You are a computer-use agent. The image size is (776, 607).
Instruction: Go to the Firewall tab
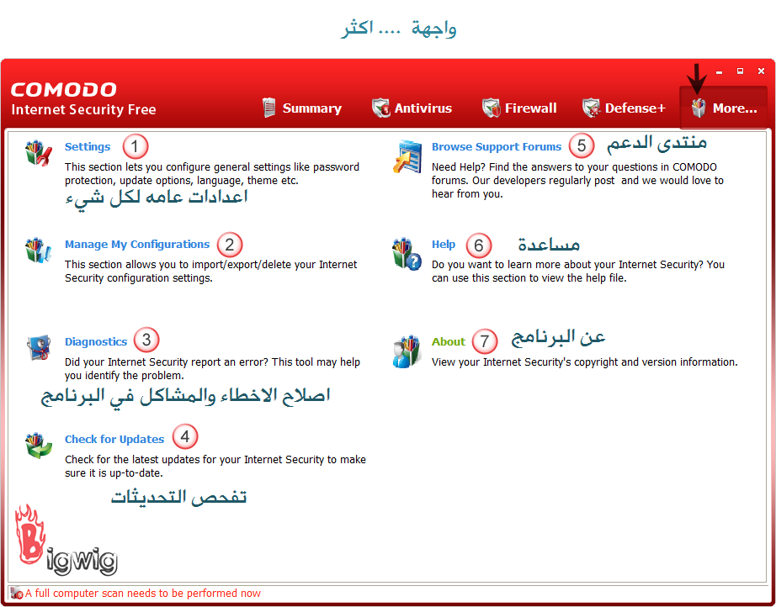coord(519,108)
